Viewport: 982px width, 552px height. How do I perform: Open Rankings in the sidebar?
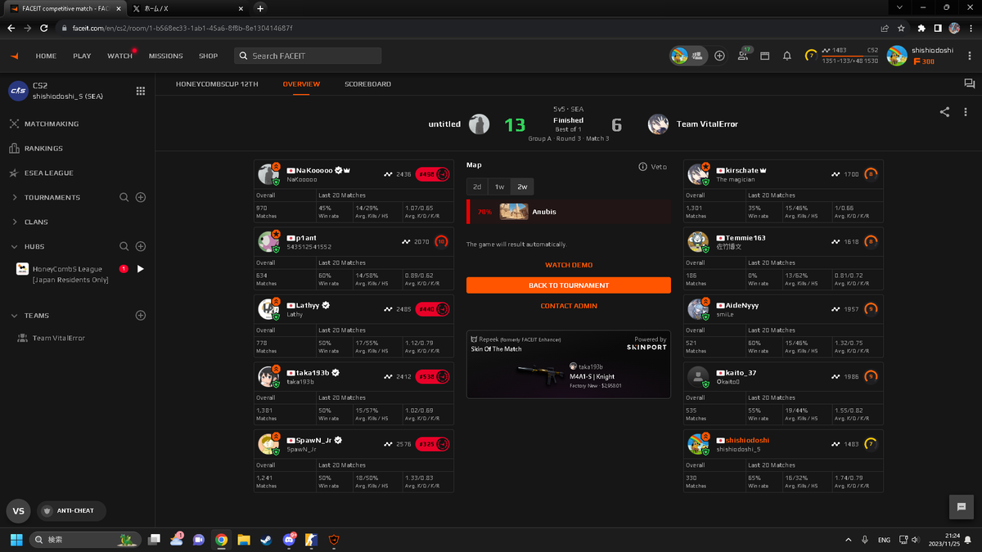[43, 148]
